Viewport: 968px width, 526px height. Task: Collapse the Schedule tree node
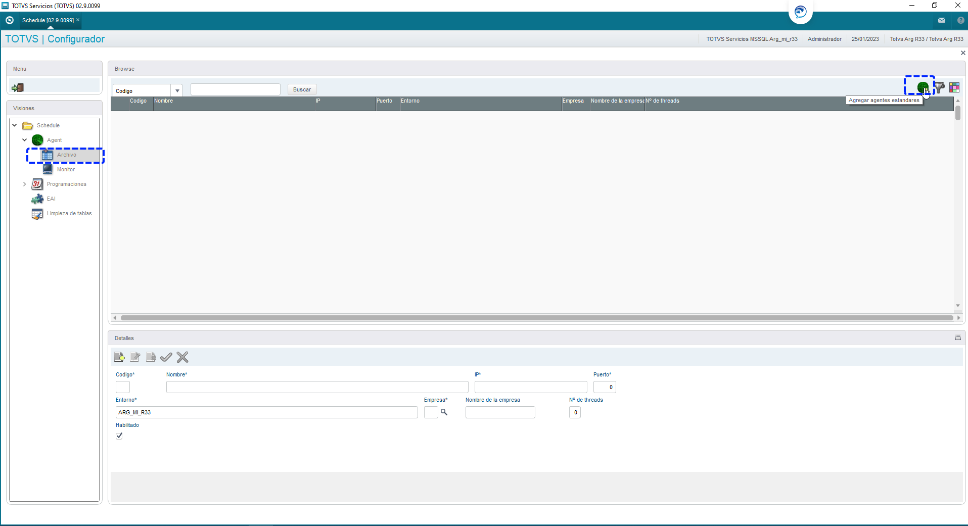pos(15,125)
